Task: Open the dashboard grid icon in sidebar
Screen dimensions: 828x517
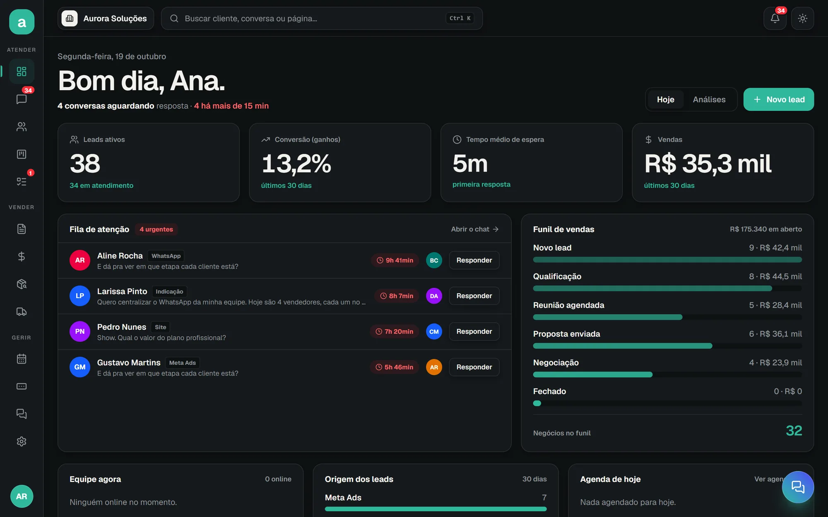Action: (x=22, y=72)
